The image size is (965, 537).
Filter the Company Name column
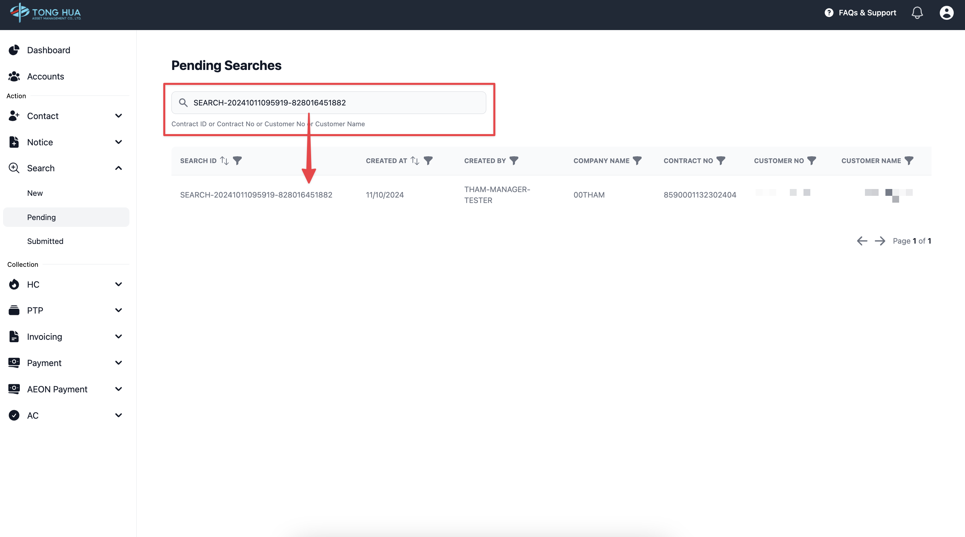tap(637, 161)
